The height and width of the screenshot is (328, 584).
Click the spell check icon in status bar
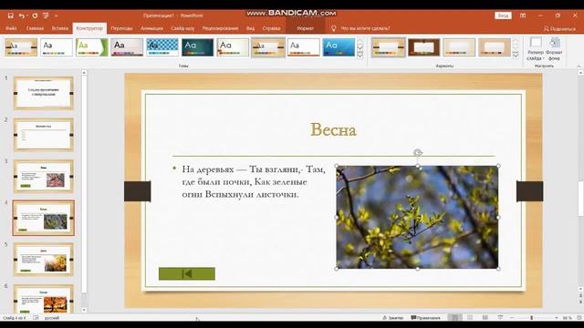(x=36, y=318)
